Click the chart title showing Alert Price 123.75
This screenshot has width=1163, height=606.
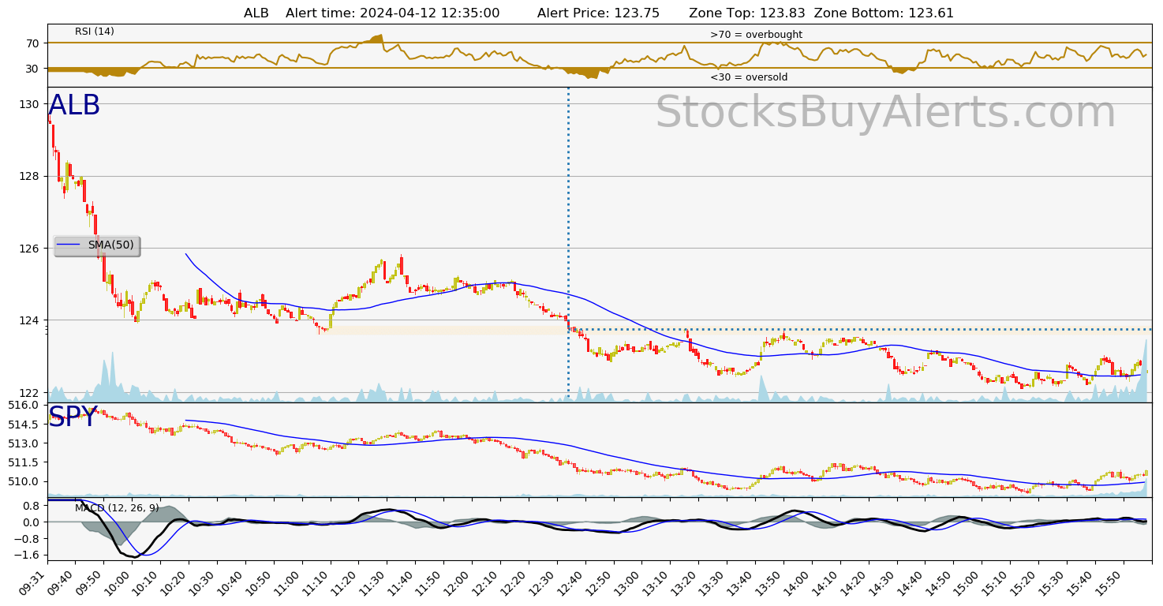[x=599, y=13]
